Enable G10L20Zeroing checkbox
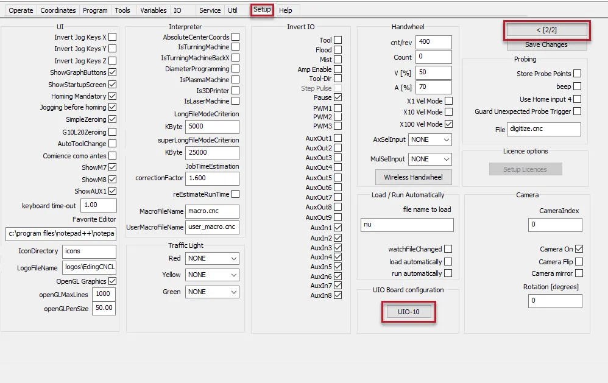608x383 pixels. pyautogui.click(x=113, y=132)
